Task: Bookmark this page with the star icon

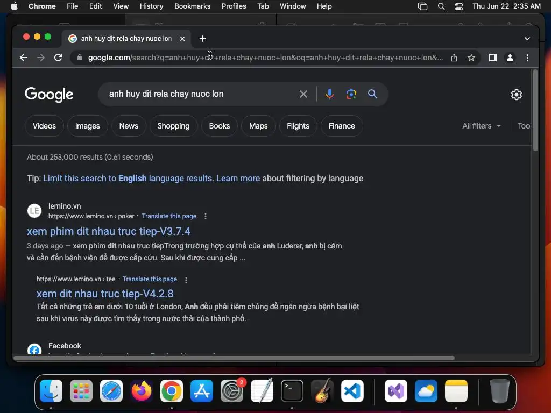Action: pos(471,58)
